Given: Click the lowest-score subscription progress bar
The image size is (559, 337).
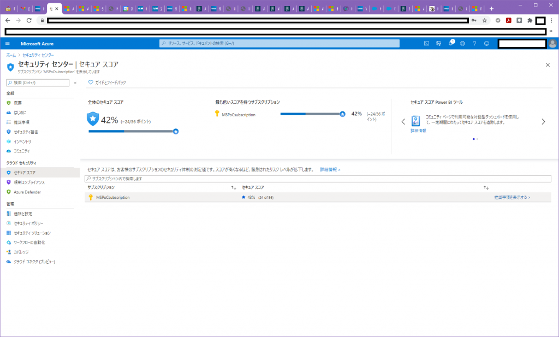Looking at the screenshot, I should (x=313, y=114).
